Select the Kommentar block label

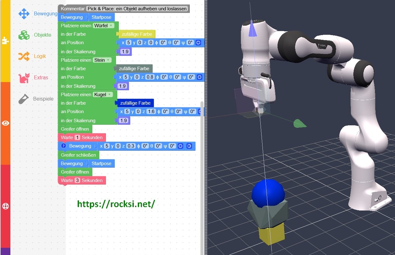coord(73,8)
